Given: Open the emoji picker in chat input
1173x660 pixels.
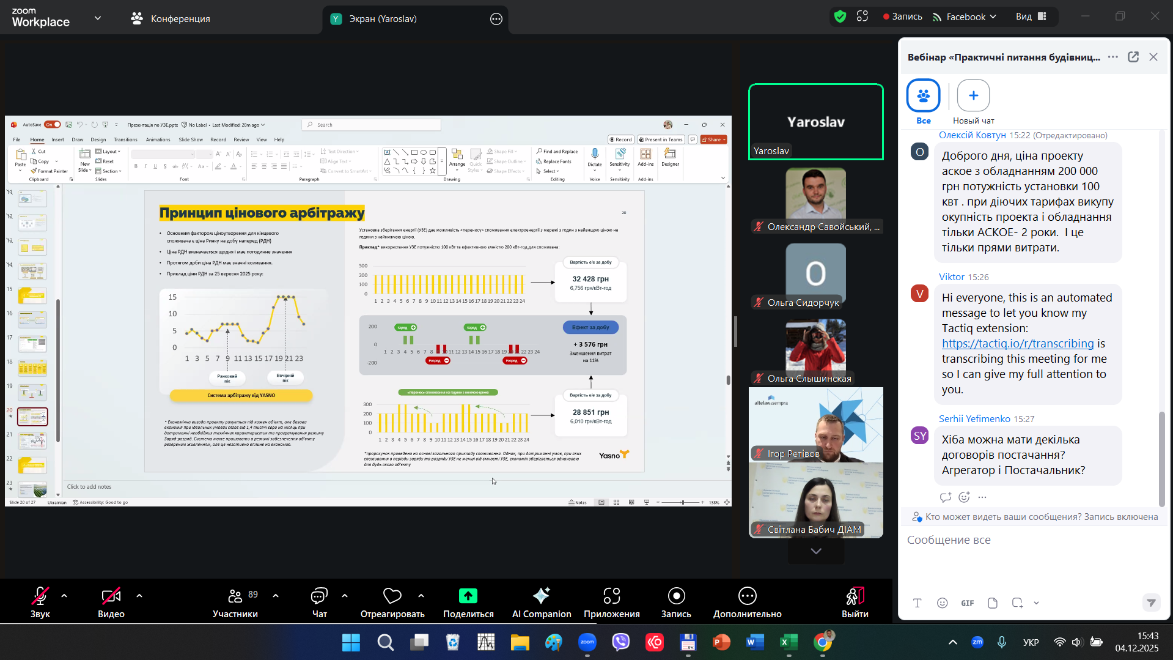Looking at the screenshot, I should tap(942, 603).
